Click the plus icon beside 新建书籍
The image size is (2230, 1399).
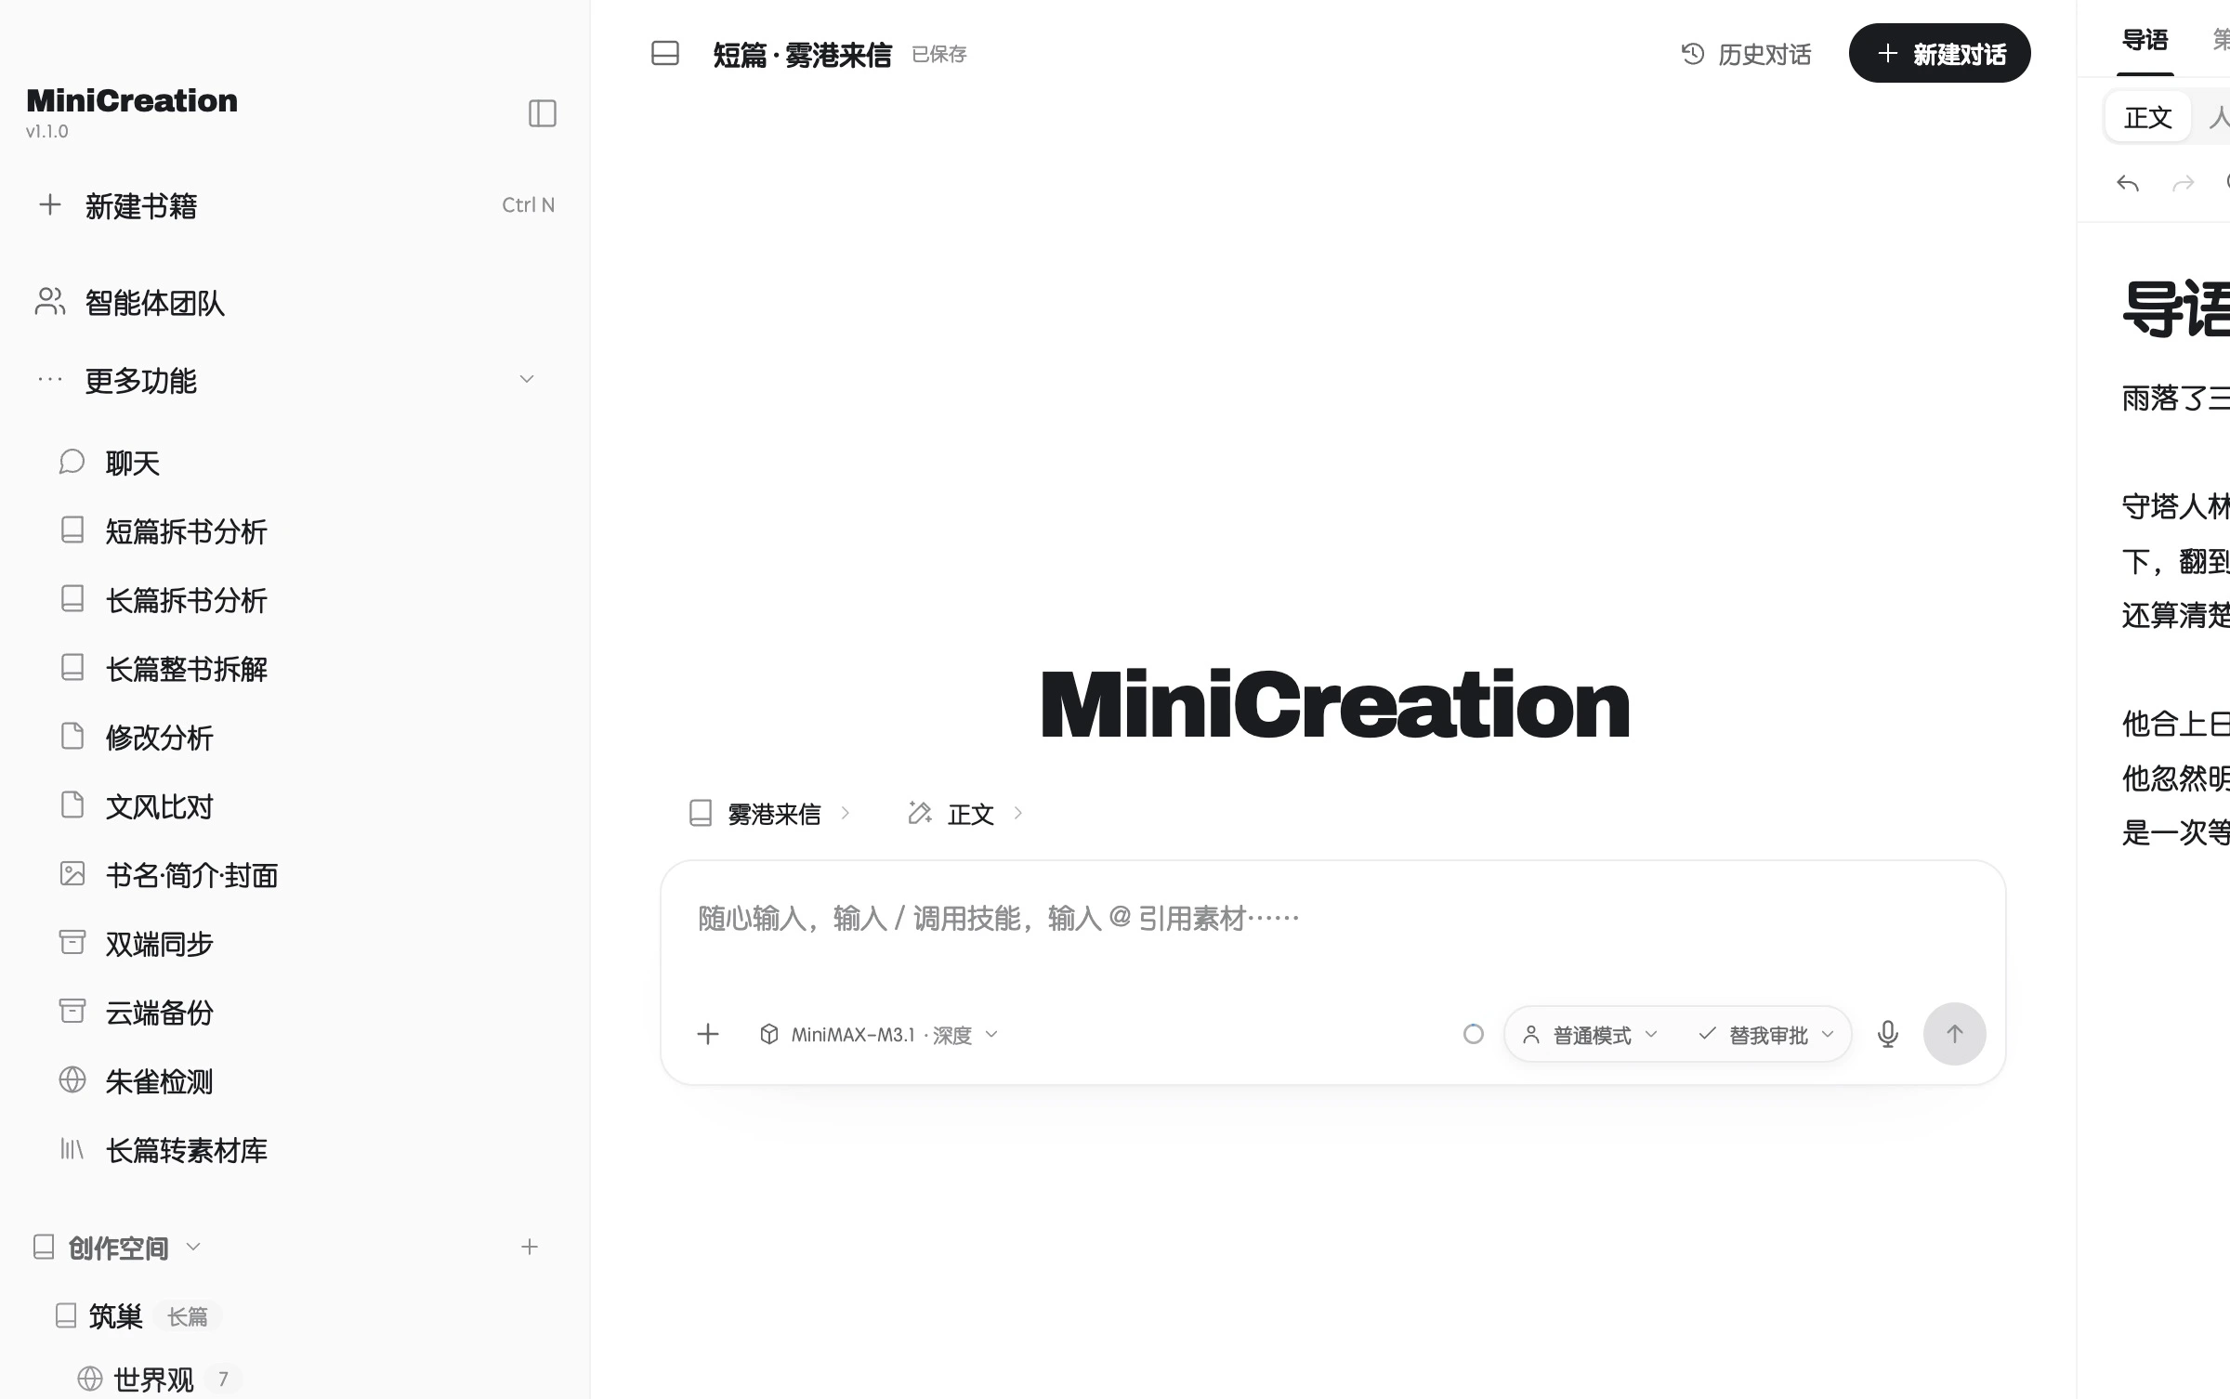50,204
